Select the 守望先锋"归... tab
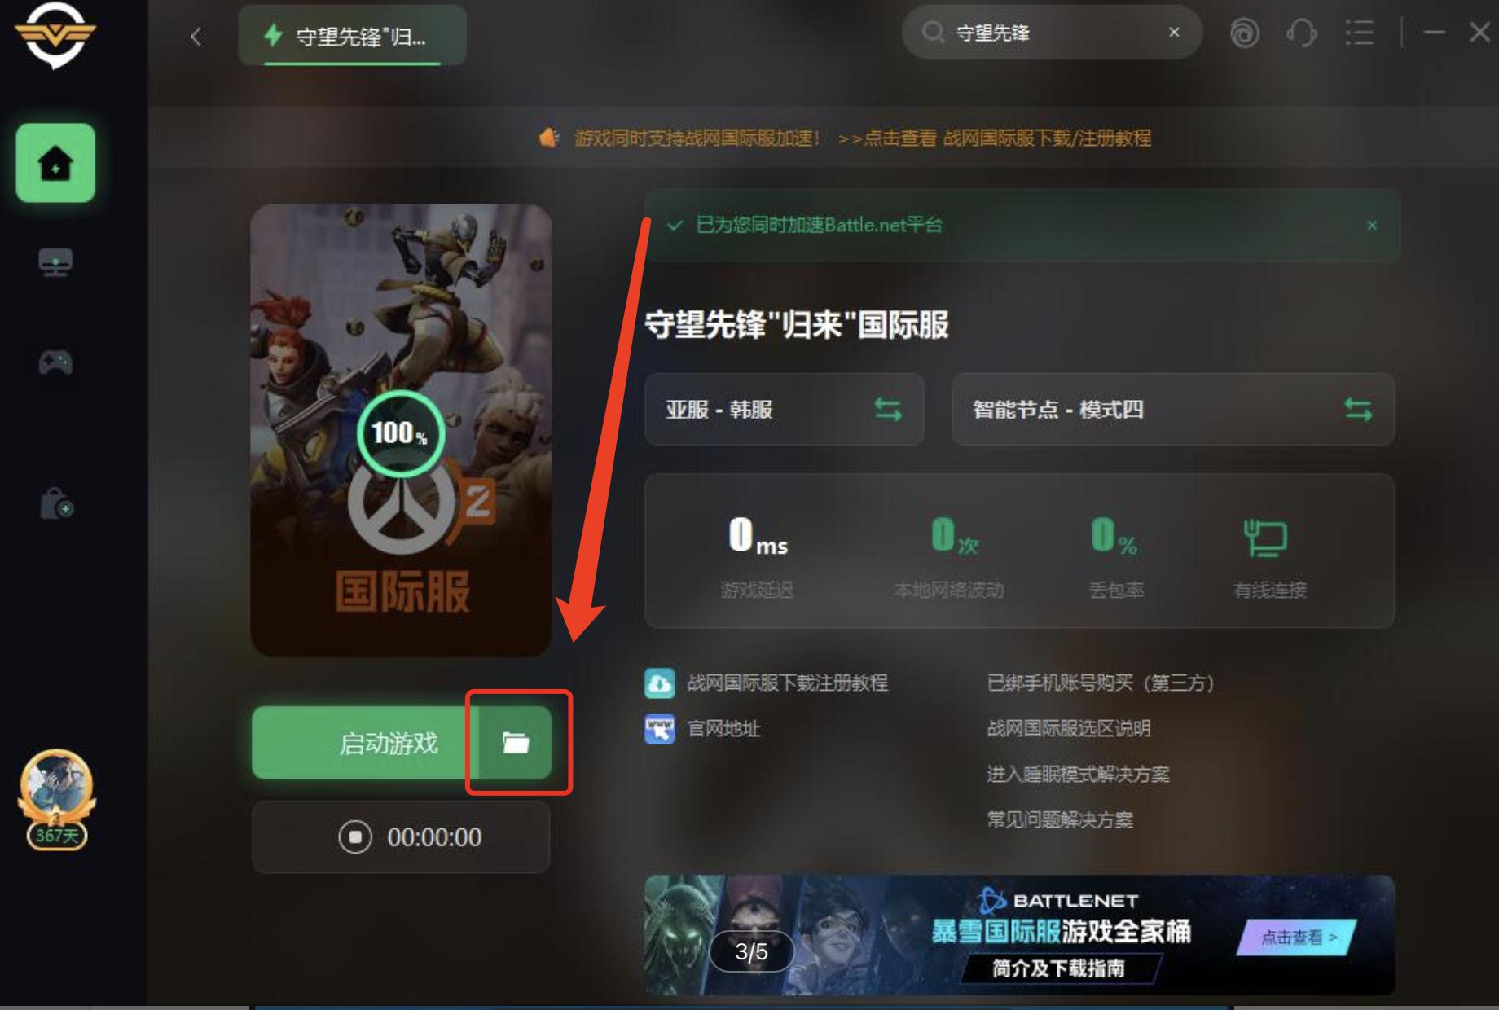 click(x=352, y=36)
